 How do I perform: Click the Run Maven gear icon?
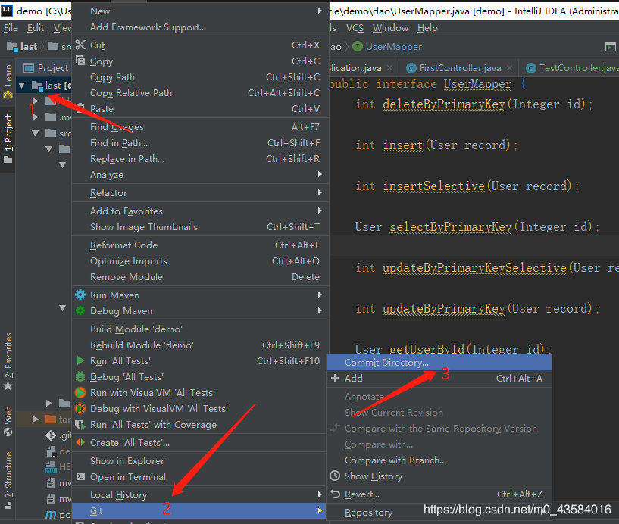point(80,295)
